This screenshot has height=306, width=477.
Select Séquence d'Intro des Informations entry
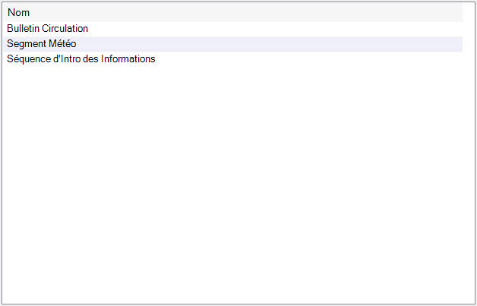coord(233,59)
